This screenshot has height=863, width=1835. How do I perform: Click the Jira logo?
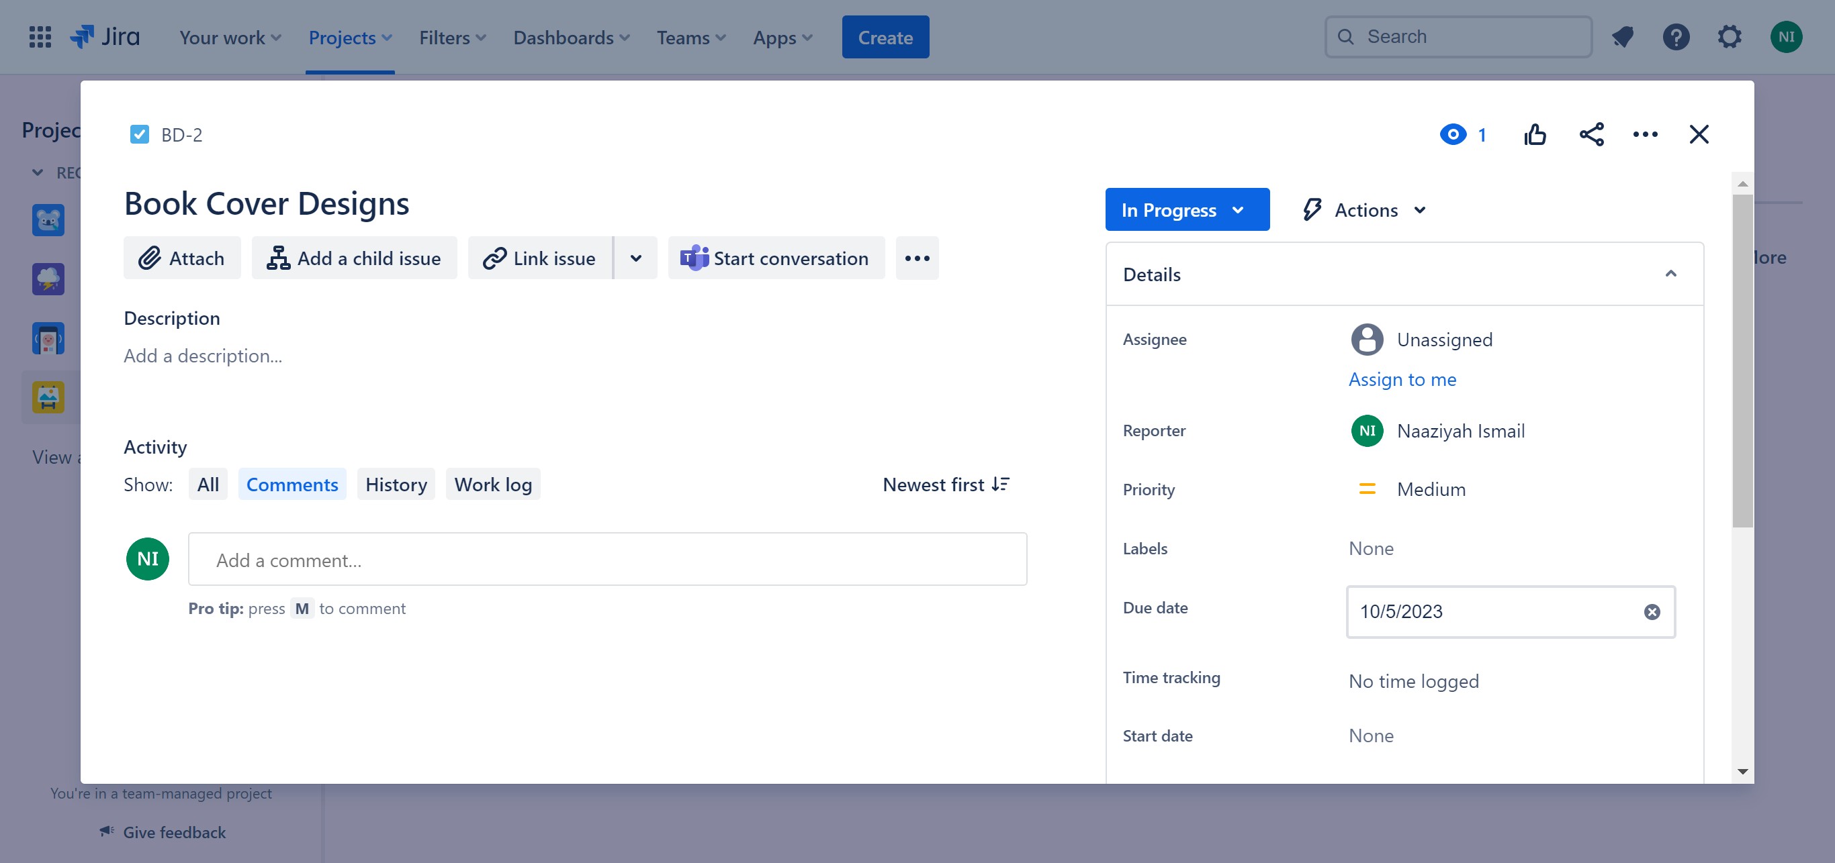105,37
